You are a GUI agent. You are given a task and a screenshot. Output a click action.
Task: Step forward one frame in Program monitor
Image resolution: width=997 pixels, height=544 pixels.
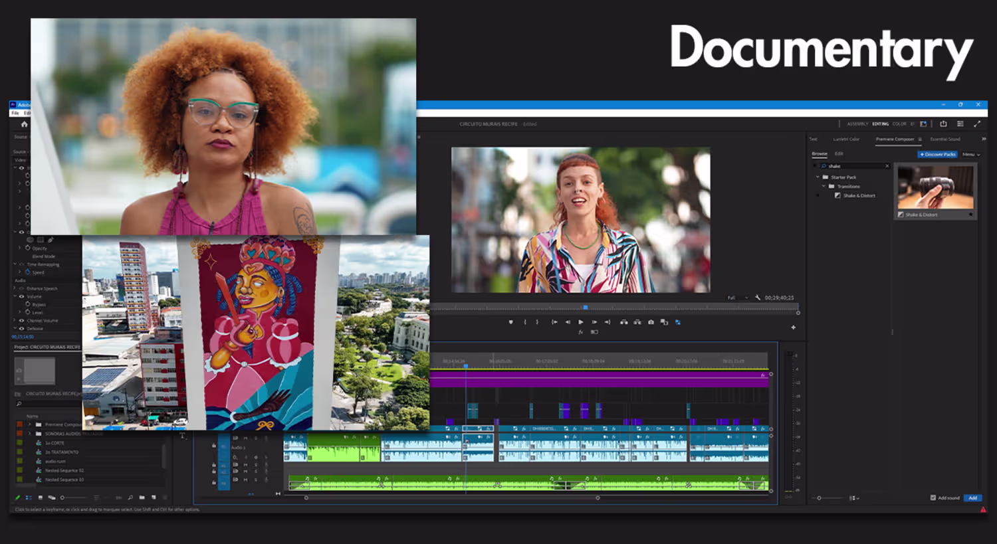tap(594, 322)
